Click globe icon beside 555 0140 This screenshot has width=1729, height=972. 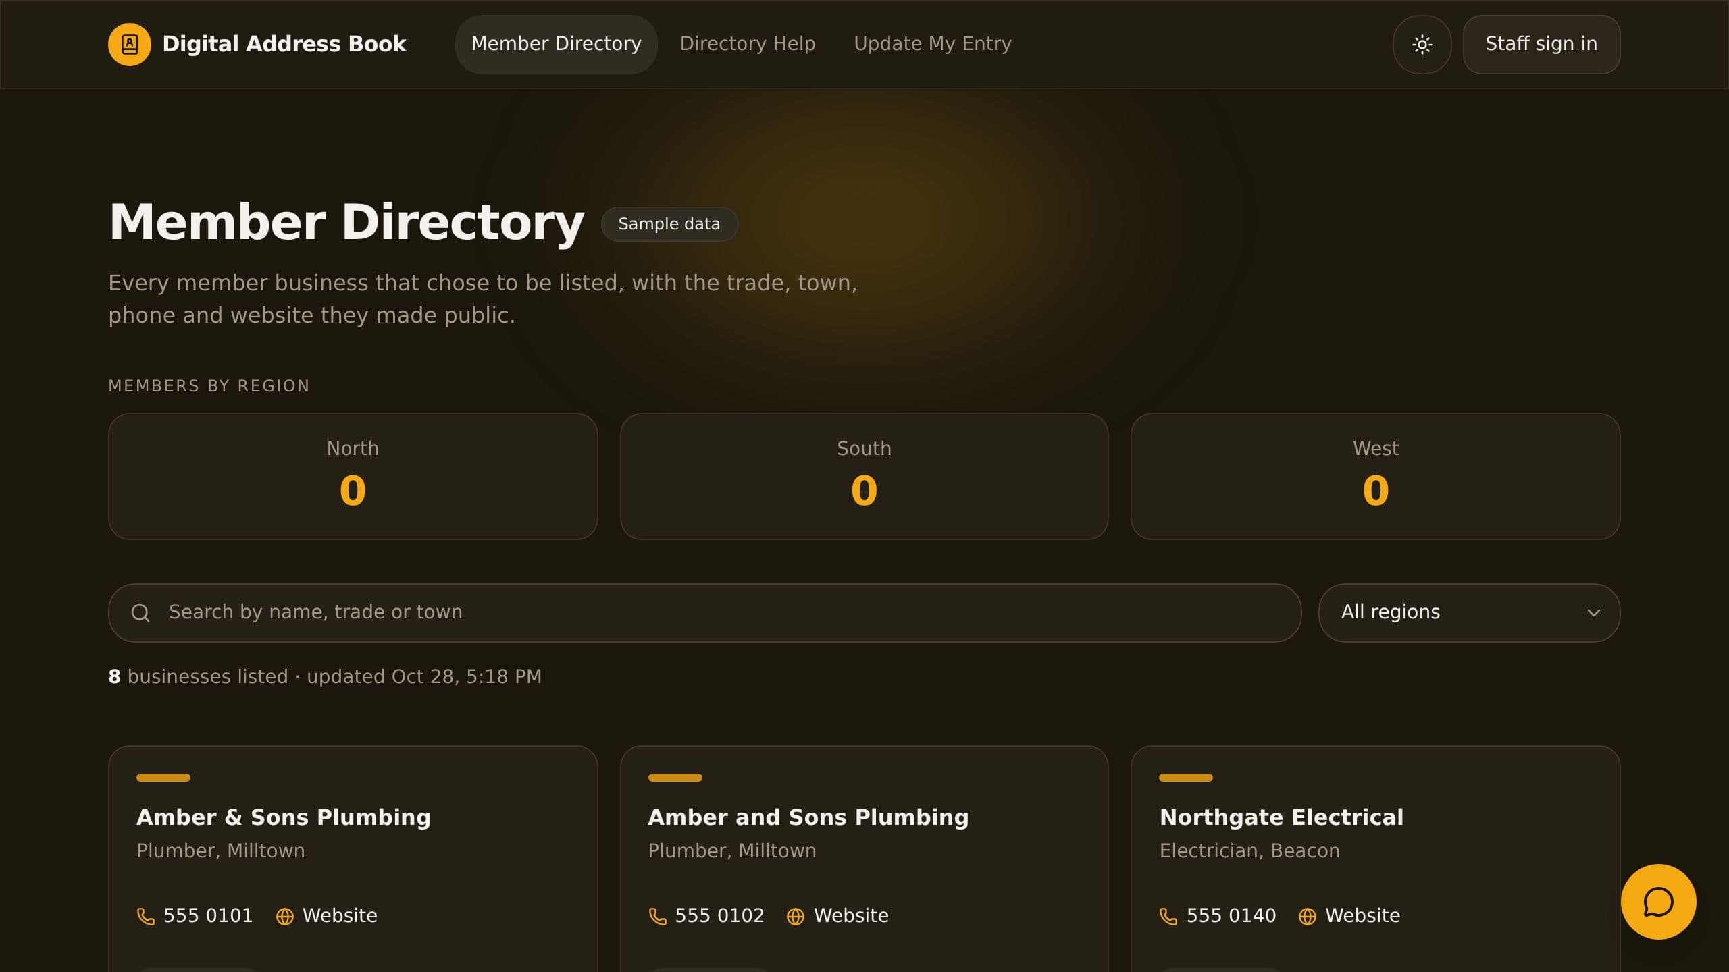1308,916
